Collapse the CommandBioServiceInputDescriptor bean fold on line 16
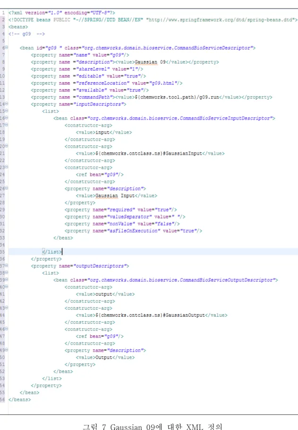 click(x=7, y=118)
